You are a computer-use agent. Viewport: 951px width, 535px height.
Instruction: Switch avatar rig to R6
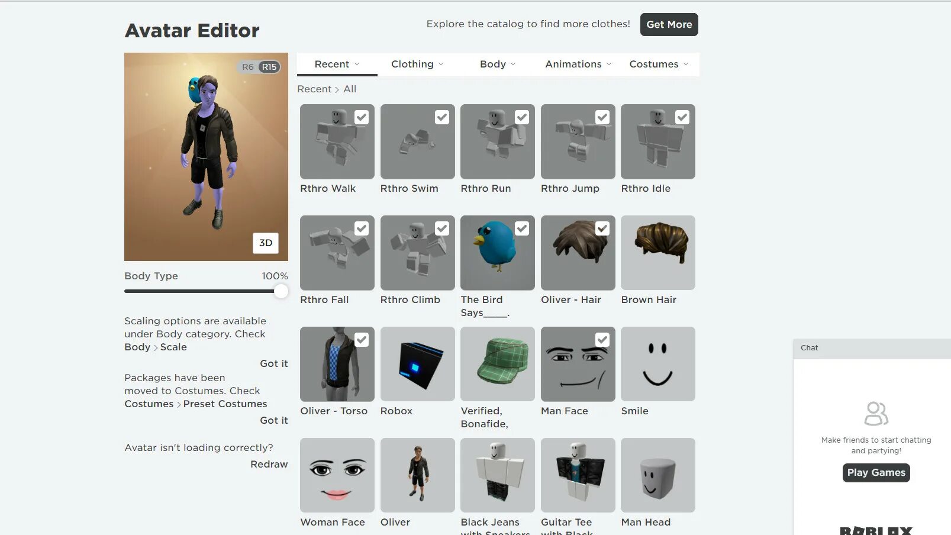tap(247, 67)
